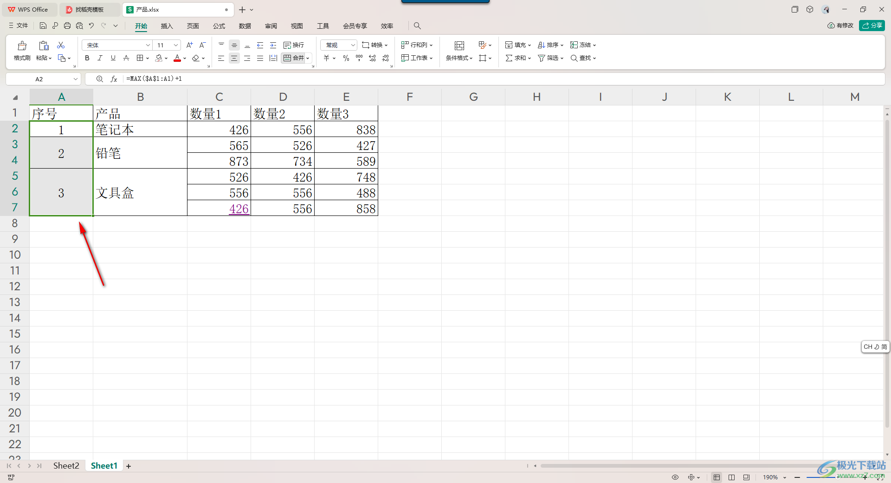Click the Conditional Formatting (条件格式) button
891x483 pixels.
tap(459, 50)
